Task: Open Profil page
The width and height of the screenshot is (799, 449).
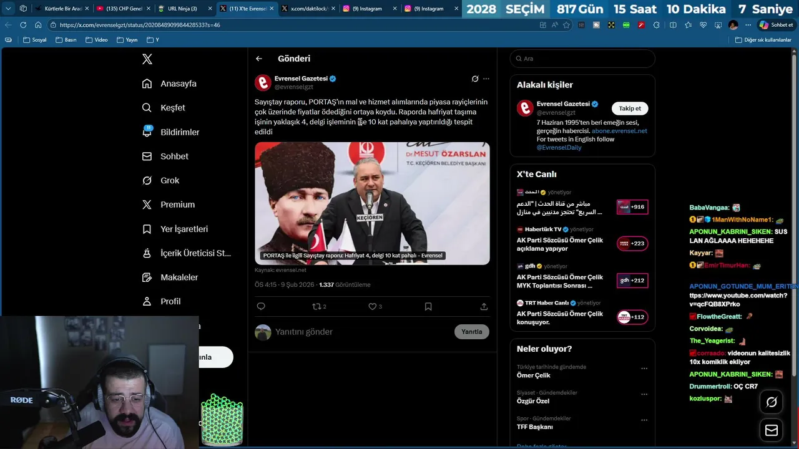Action: coord(161,301)
